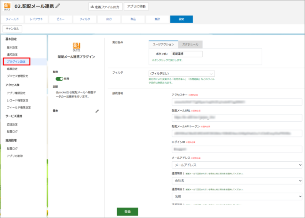Image resolution: width=305 pixels, height=218 pixels.
Task: Click the アクセスキー input field
Action: tap(237, 102)
